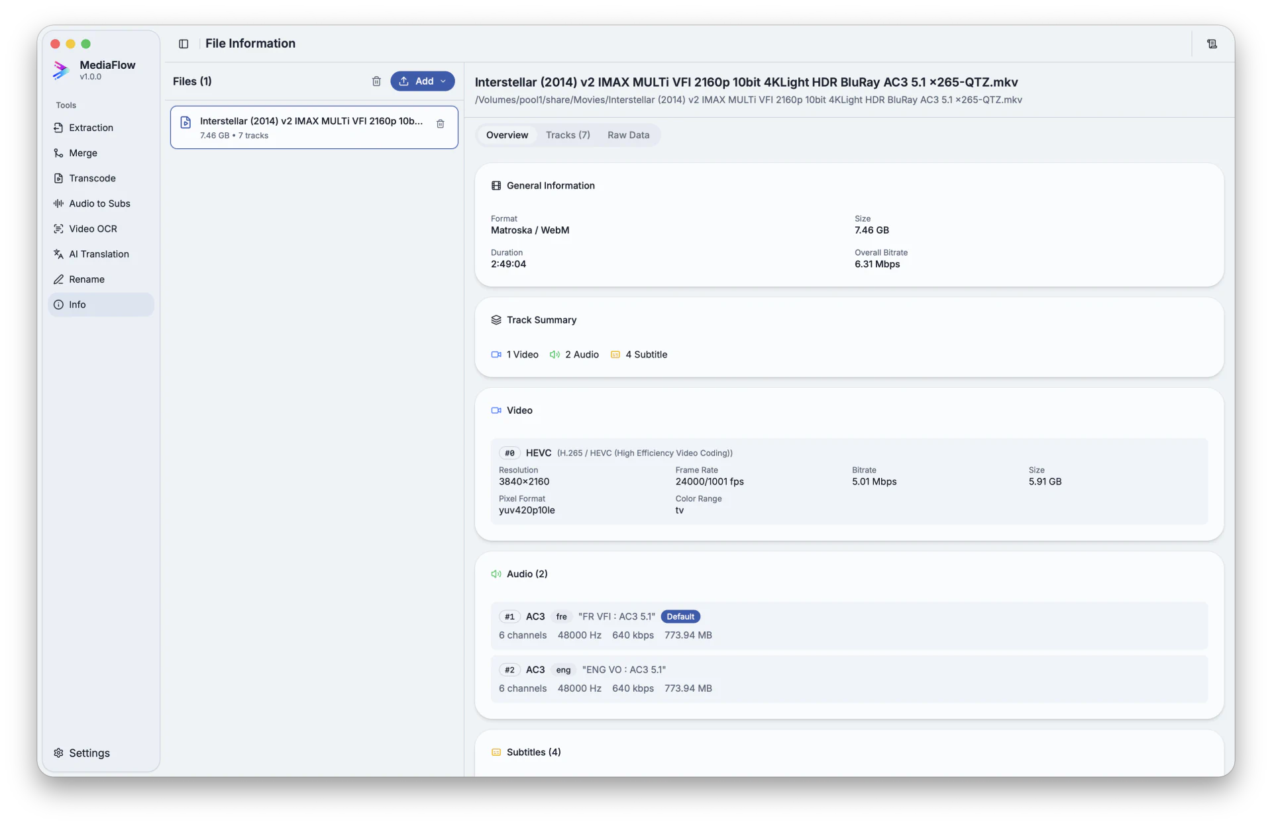
Task: Click the video file icon of Interstellar entry
Action: (186, 122)
